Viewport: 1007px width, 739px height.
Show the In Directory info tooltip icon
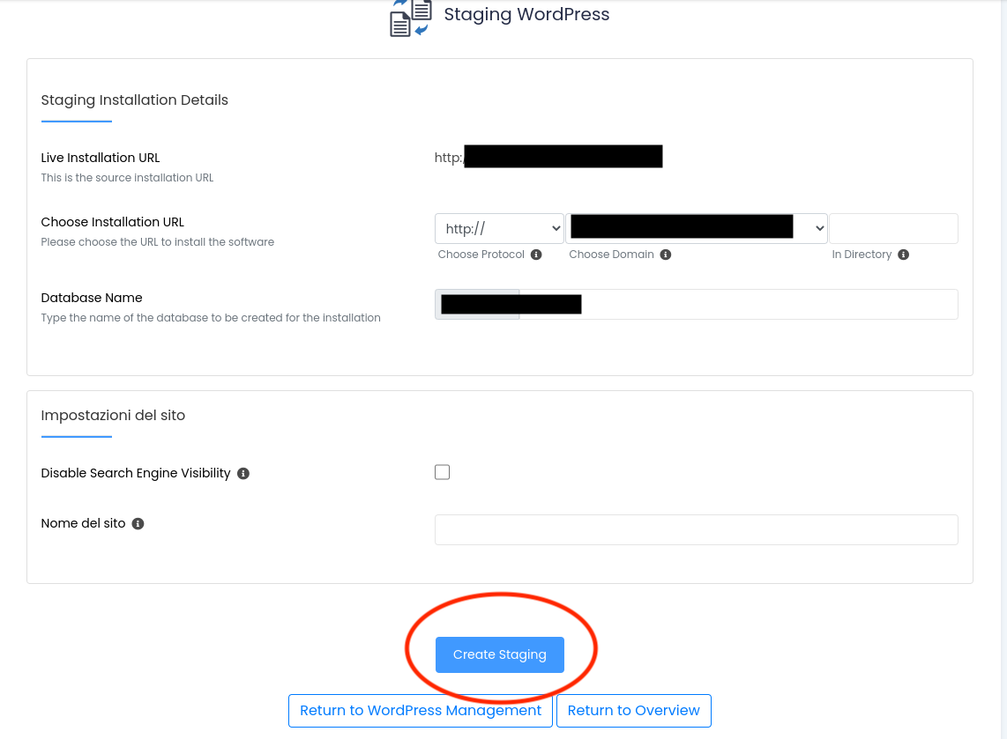pos(903,255)
